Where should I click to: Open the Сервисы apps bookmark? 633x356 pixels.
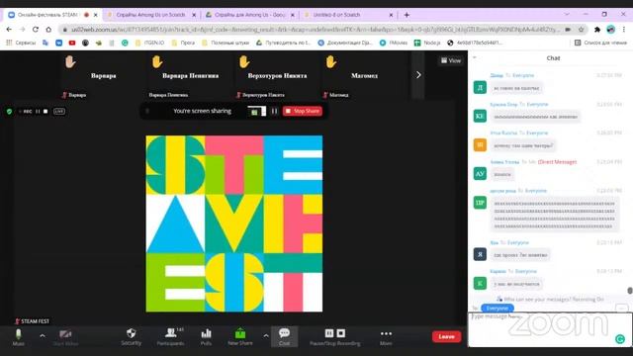click(21, 43)
